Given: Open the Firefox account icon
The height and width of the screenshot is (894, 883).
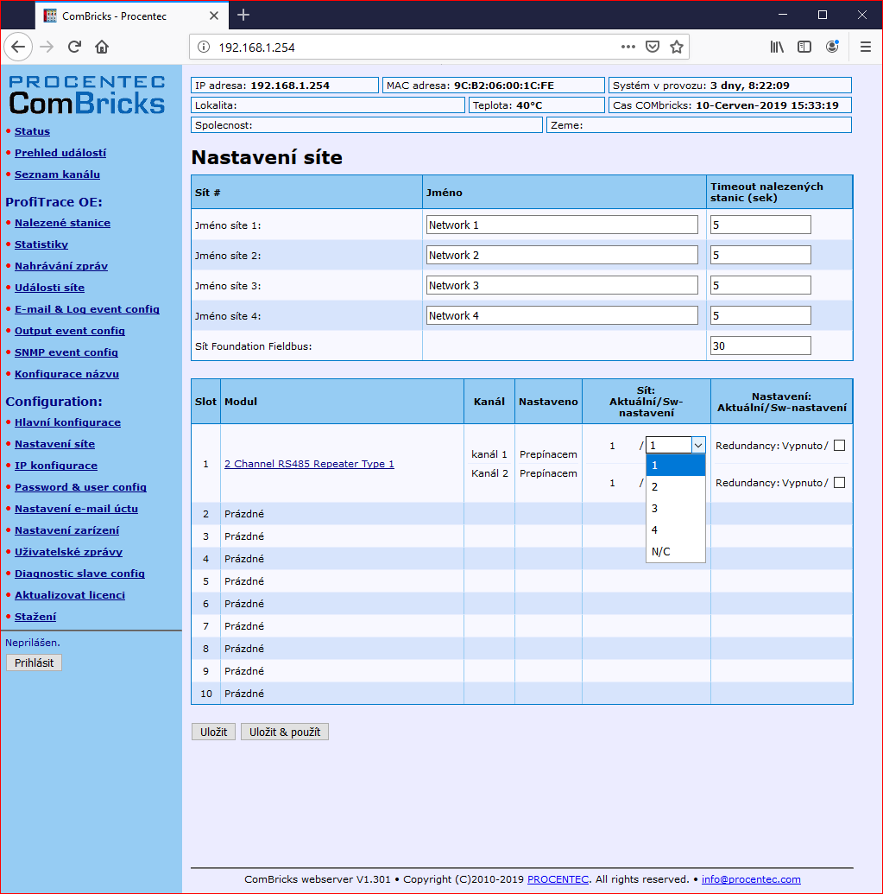Looking at the screenshot, I should click(x=832, y=47).
